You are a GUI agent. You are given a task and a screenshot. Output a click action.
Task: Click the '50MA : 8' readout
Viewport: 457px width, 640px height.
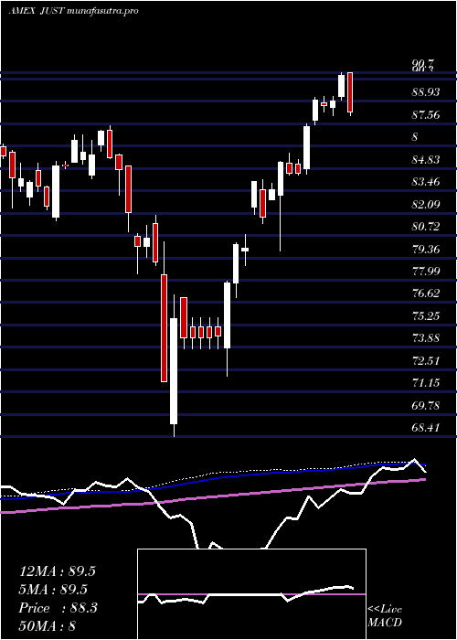point(48,626)
